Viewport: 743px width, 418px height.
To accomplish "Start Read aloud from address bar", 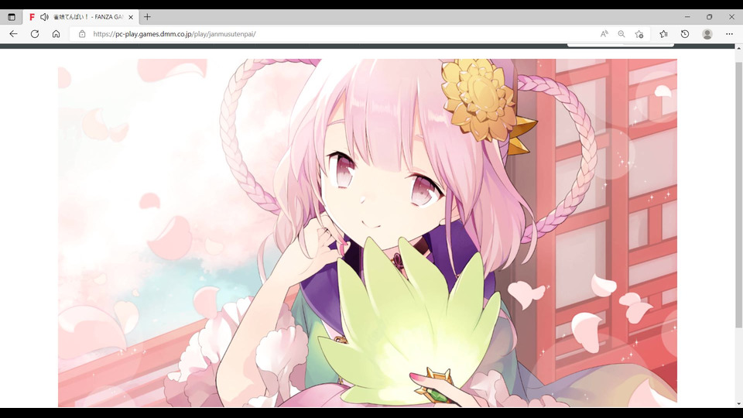I will tap(604, 34).
